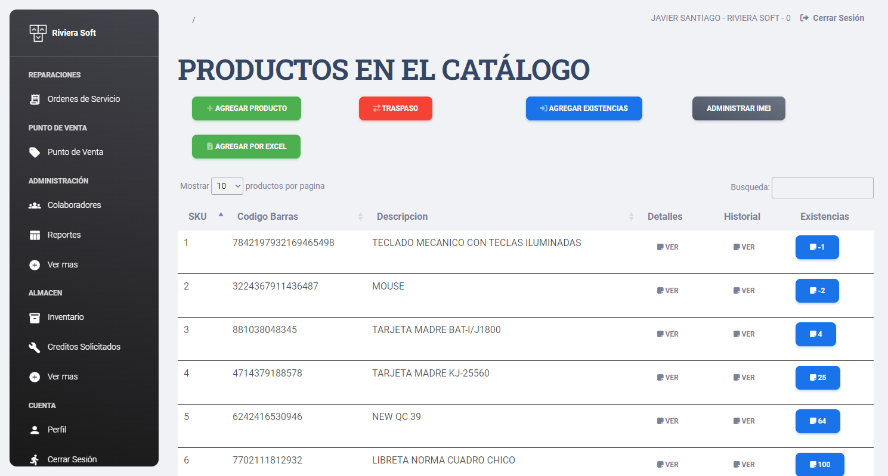Click the Agregar Producto button
The height and width of the screenshot is (476, 888).
(x=246, y=108)
